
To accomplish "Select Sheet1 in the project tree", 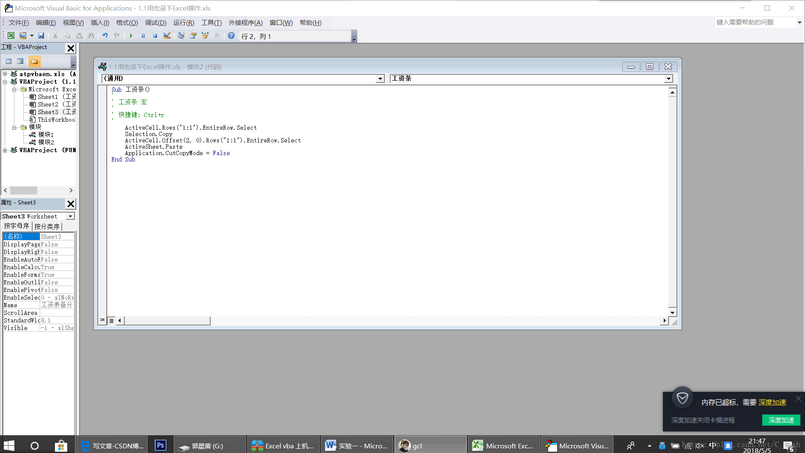I will (x=52, y=97).
